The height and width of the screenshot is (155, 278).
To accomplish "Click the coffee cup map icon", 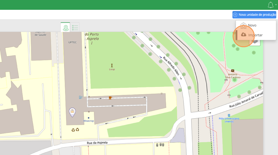I will 110,98.
